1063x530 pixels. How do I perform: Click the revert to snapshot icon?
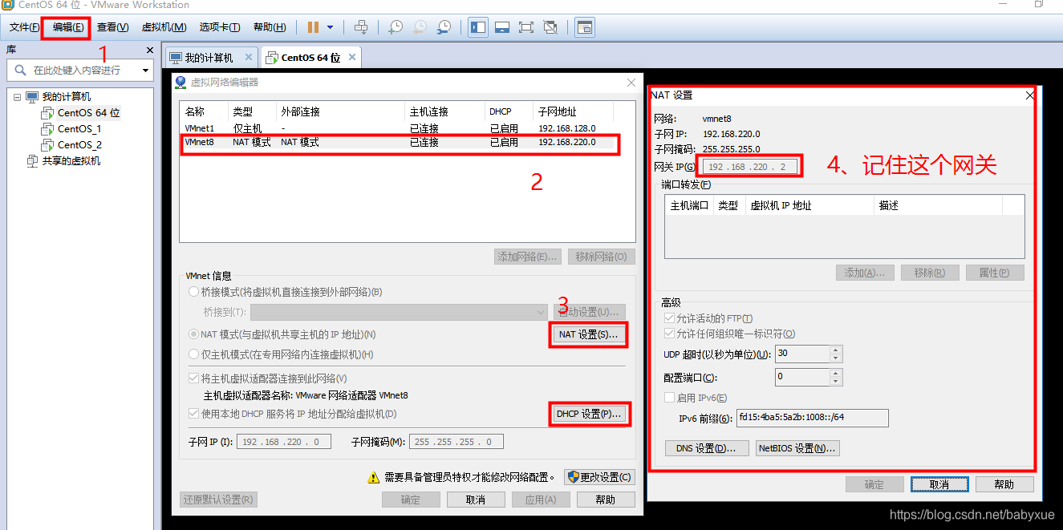point(420,27)
